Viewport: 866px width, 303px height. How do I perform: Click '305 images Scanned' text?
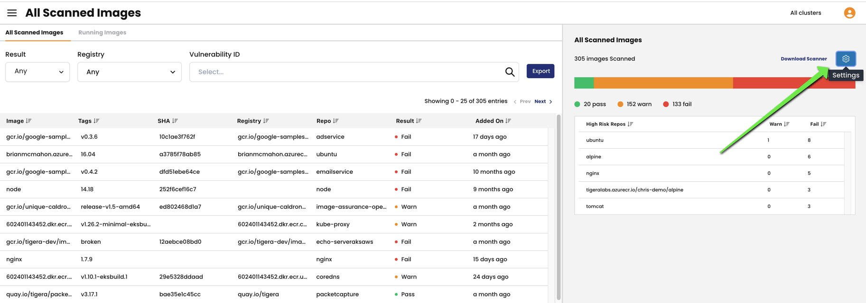click(x=605, y=59)
